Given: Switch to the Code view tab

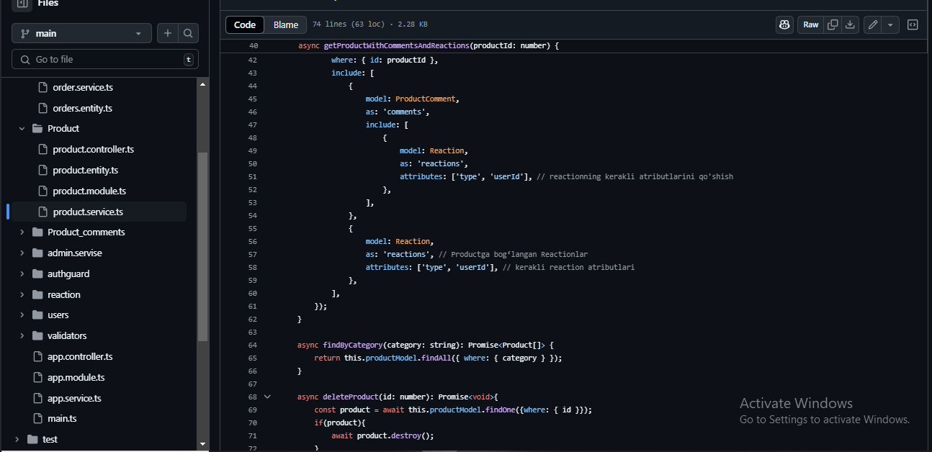Looking at the screenshot, I should [245, 24].
